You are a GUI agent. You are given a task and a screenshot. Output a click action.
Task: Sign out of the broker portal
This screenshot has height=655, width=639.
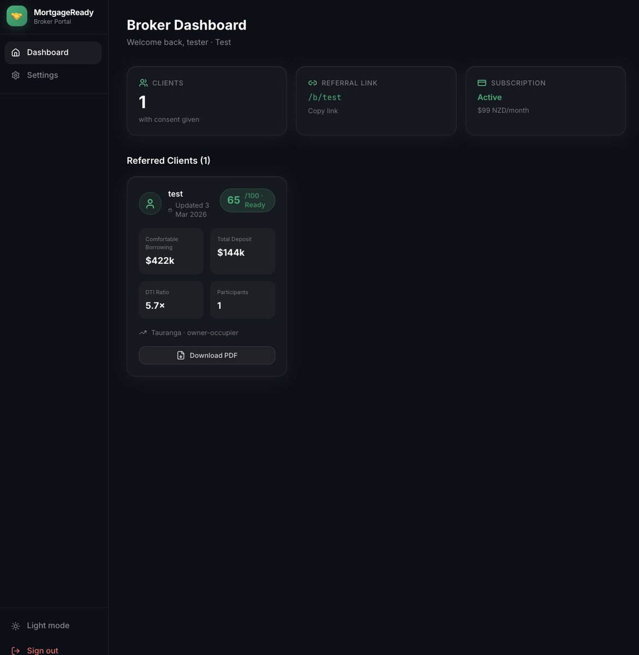[x=53, y=651]
